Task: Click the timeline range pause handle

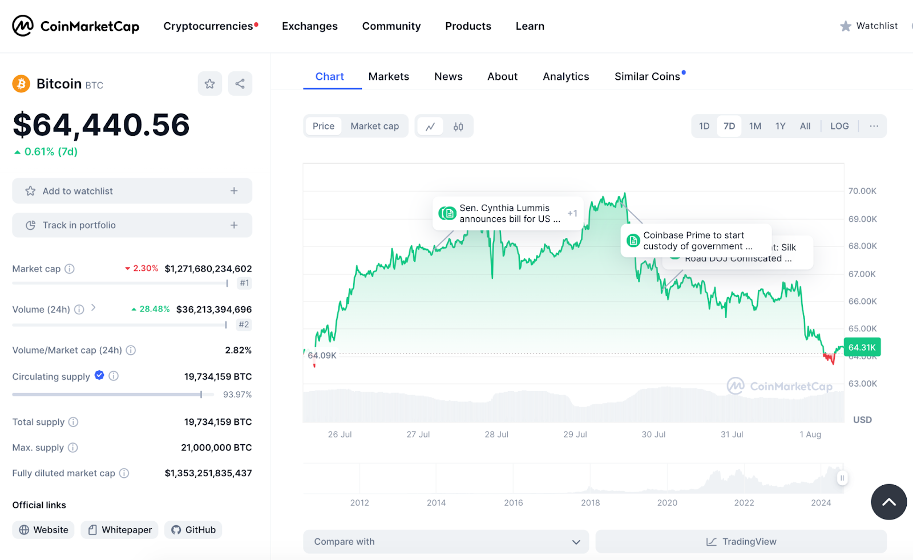Action: (x=842, y=478)
